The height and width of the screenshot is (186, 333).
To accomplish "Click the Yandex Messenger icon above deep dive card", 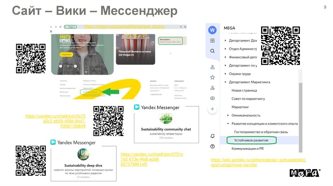I will [x=53, y=142].
